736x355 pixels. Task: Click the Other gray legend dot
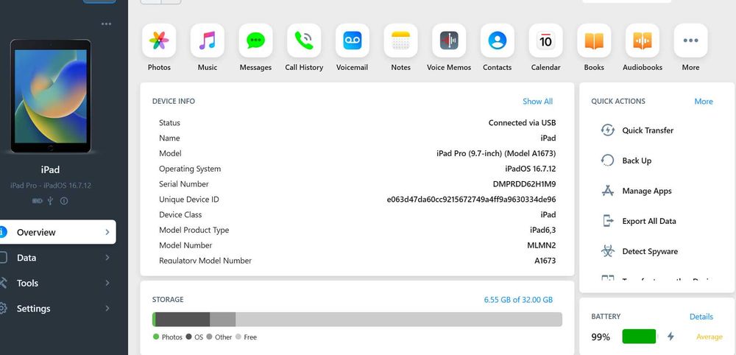[x=209, y=337]
